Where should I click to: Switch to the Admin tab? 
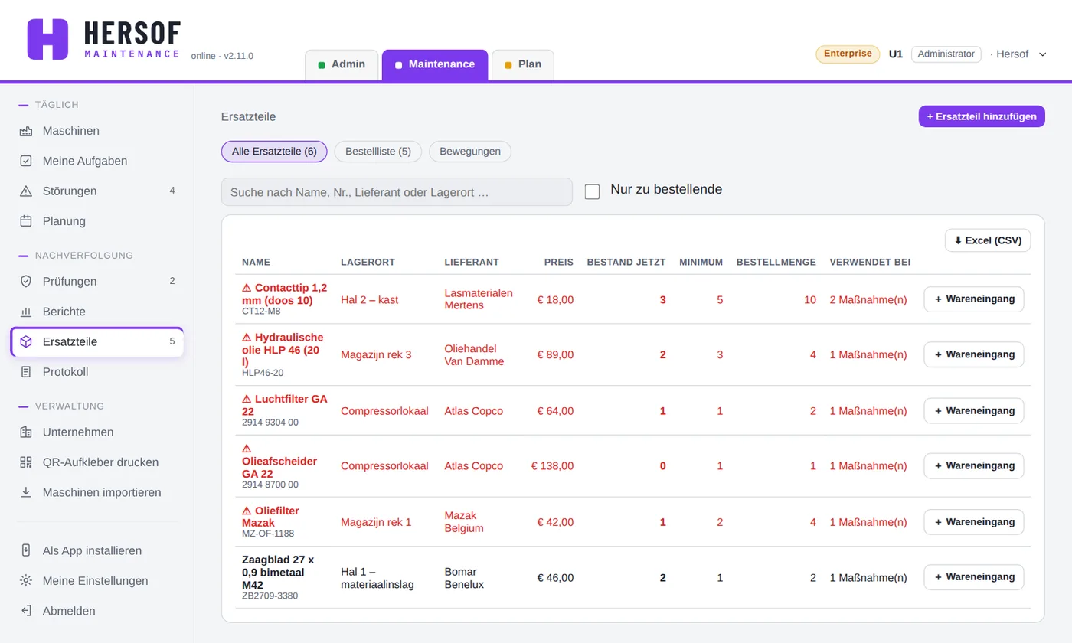pyautogui.click(x=342, y=65)
